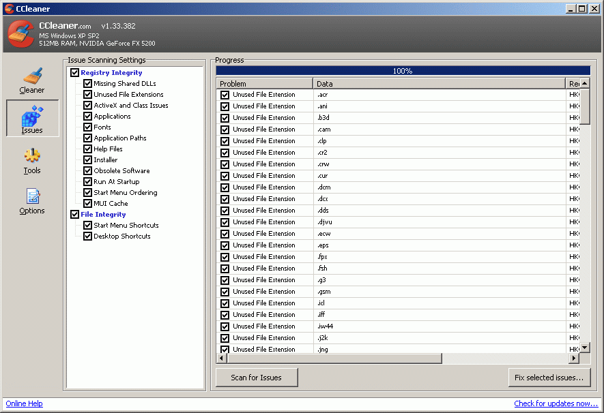The width and height of the screenshot is (604, 413).
Task: Click the partially visible Reg column header
Action: (x=573, y=83)
